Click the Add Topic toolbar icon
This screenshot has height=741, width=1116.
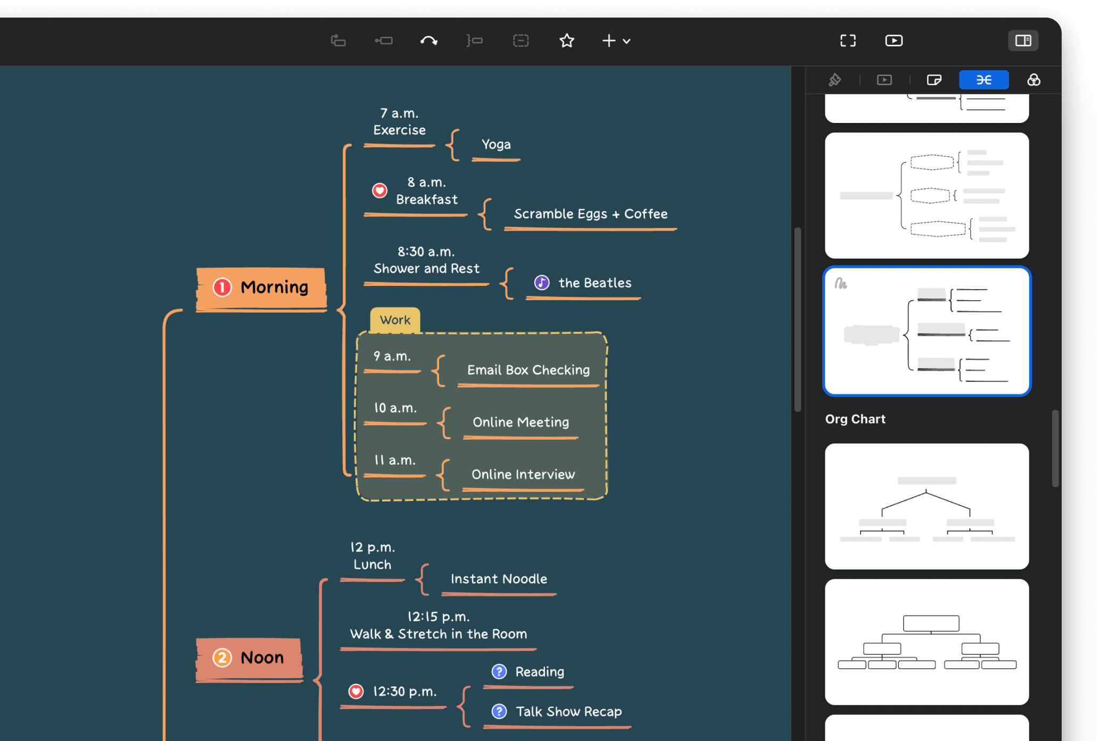tap(338, 40)
